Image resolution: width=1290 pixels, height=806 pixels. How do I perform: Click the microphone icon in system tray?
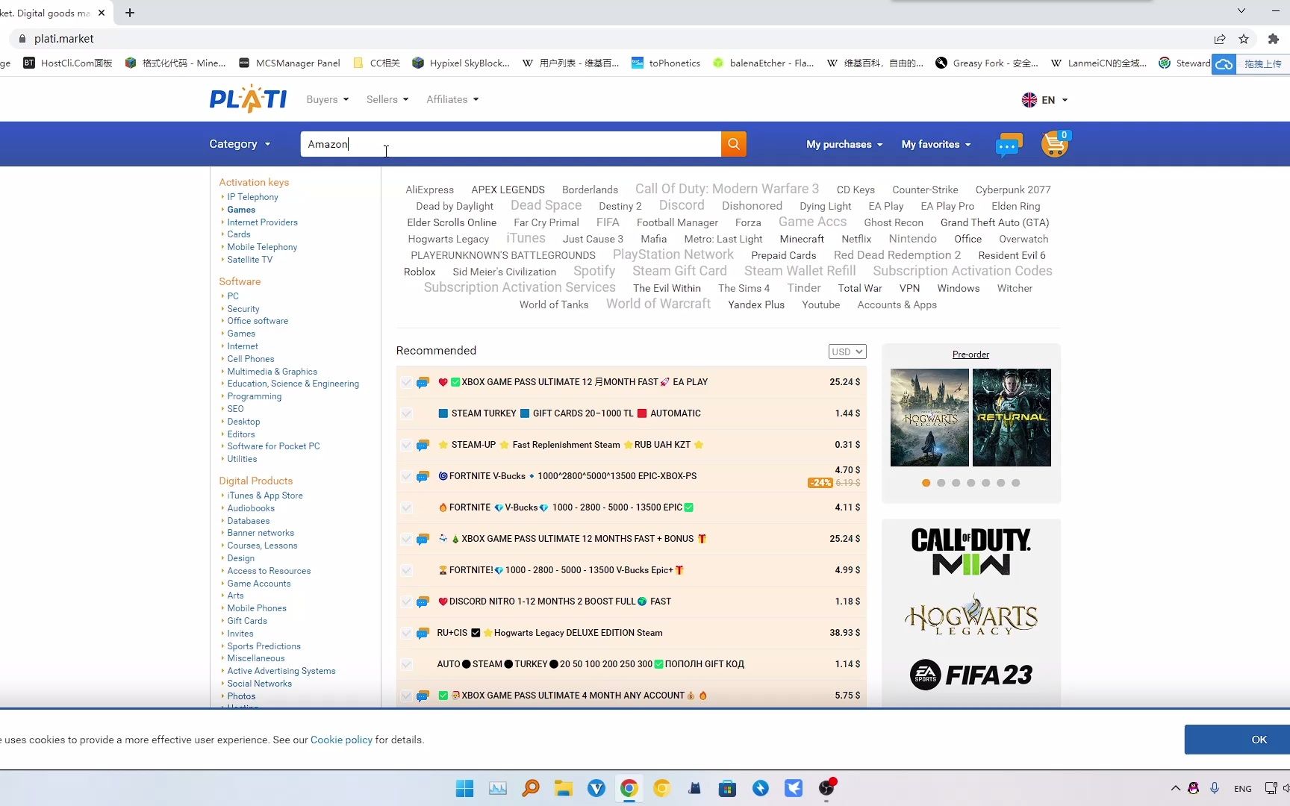1215,788
